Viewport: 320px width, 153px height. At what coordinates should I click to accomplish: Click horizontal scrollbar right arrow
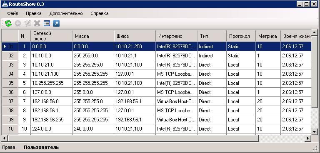[x=308, y=138]
